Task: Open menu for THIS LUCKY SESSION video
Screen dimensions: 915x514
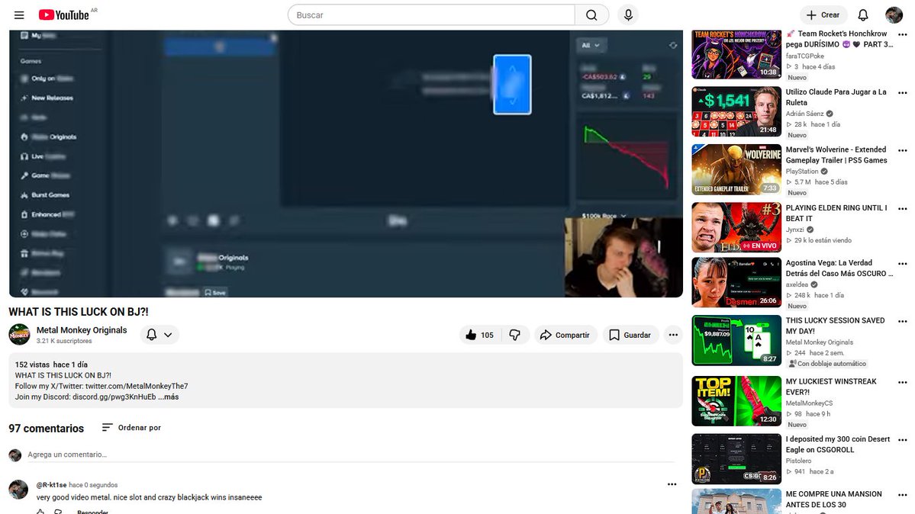Action: [x=903, y=322]
